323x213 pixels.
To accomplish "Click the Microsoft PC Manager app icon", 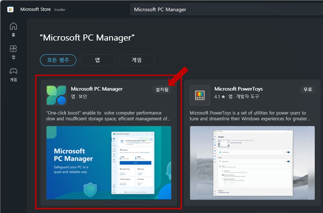I will 56,95.
